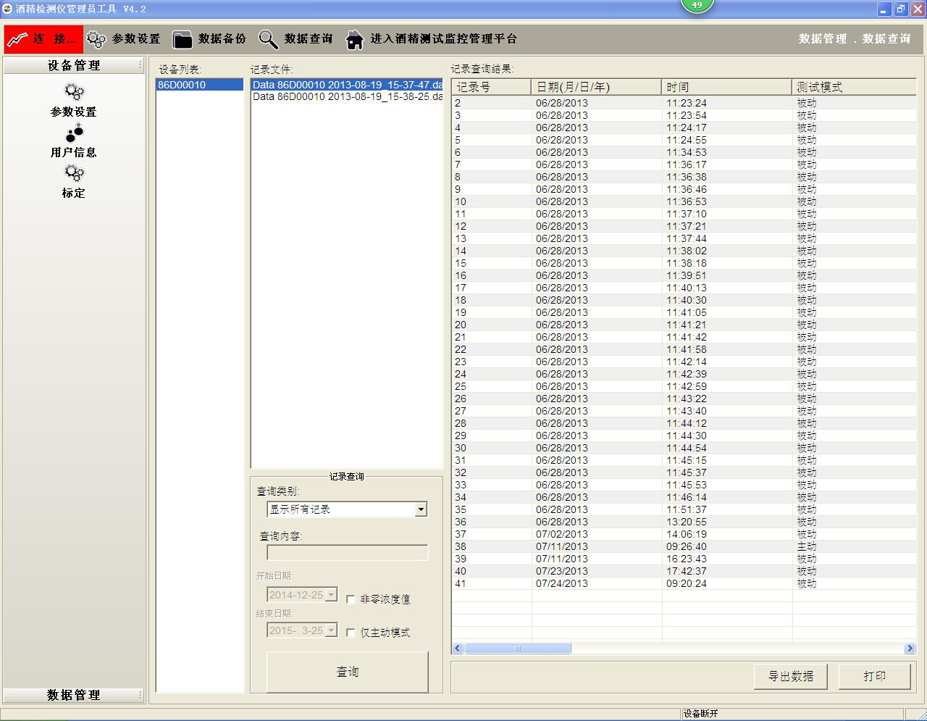This screenshot has width=927, height=721.
Task: Open 用户信息 icon in sidebar
Action: point(74,133)
